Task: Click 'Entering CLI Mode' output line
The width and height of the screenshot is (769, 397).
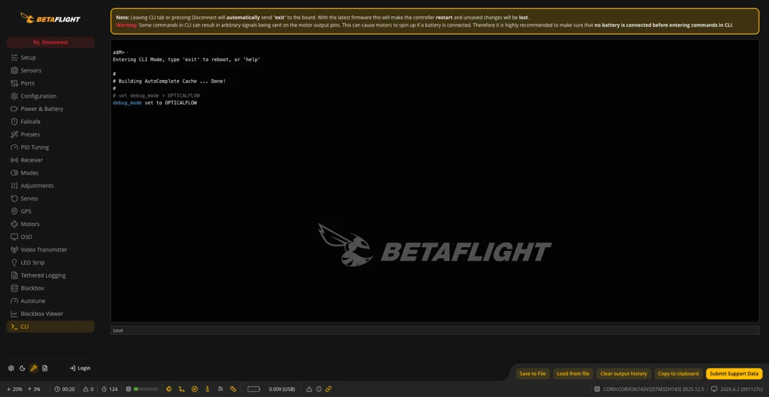Action: (186, 59)
